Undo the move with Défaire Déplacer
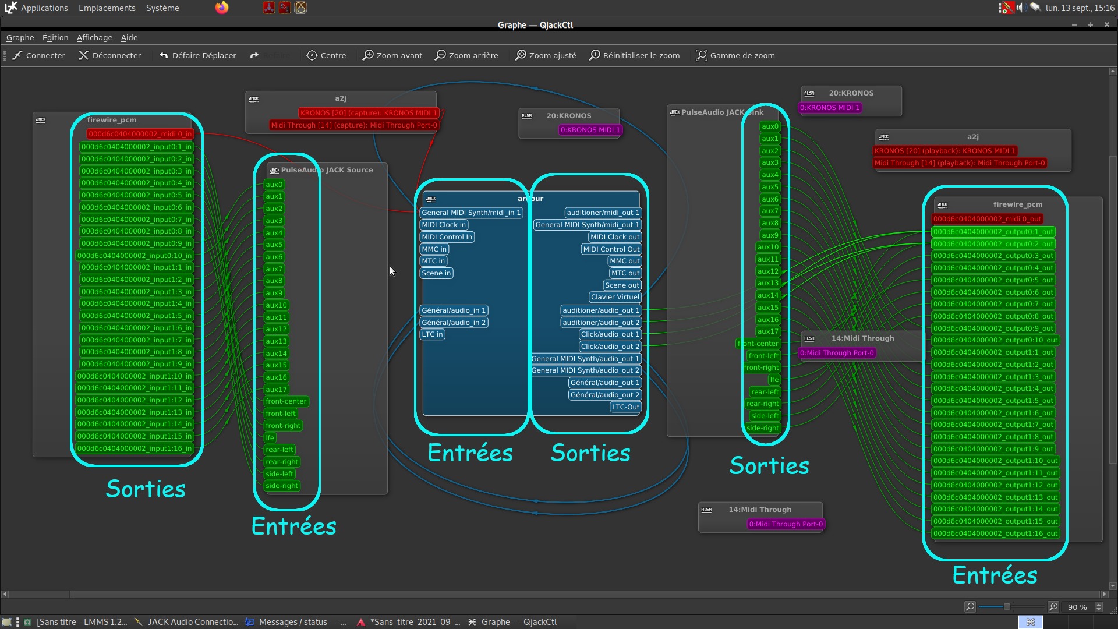This screenshot has height=629, width=1118. [x=198, y=55]
